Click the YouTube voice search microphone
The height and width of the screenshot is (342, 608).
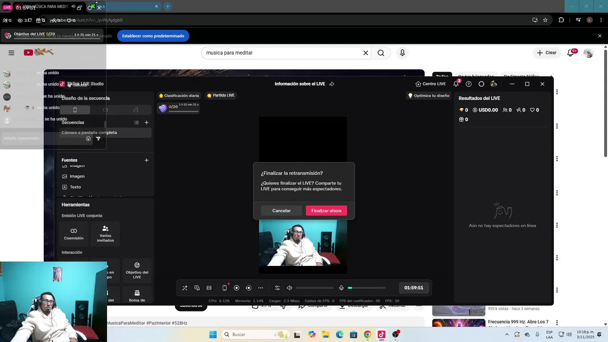tap(402, 53)
